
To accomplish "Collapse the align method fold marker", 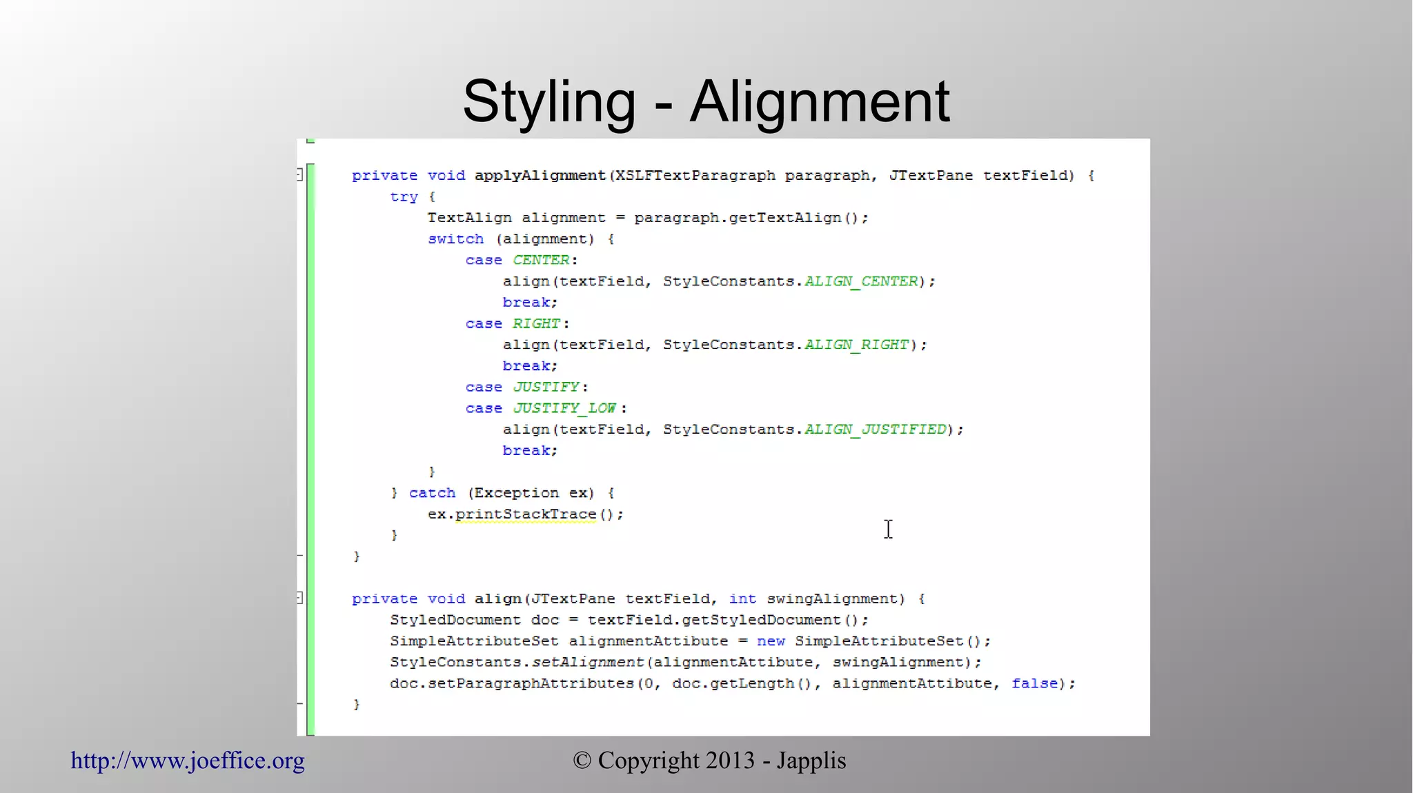I will pos(300,598).
